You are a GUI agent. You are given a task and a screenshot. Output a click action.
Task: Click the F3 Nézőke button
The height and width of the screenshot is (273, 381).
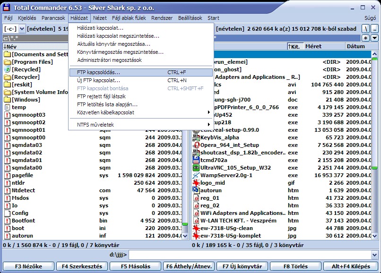[28, 266]
